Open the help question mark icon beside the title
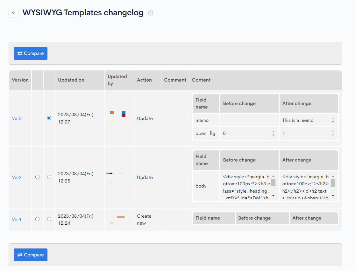This screenshot has width=356, height=271. (x=150, y=13)
